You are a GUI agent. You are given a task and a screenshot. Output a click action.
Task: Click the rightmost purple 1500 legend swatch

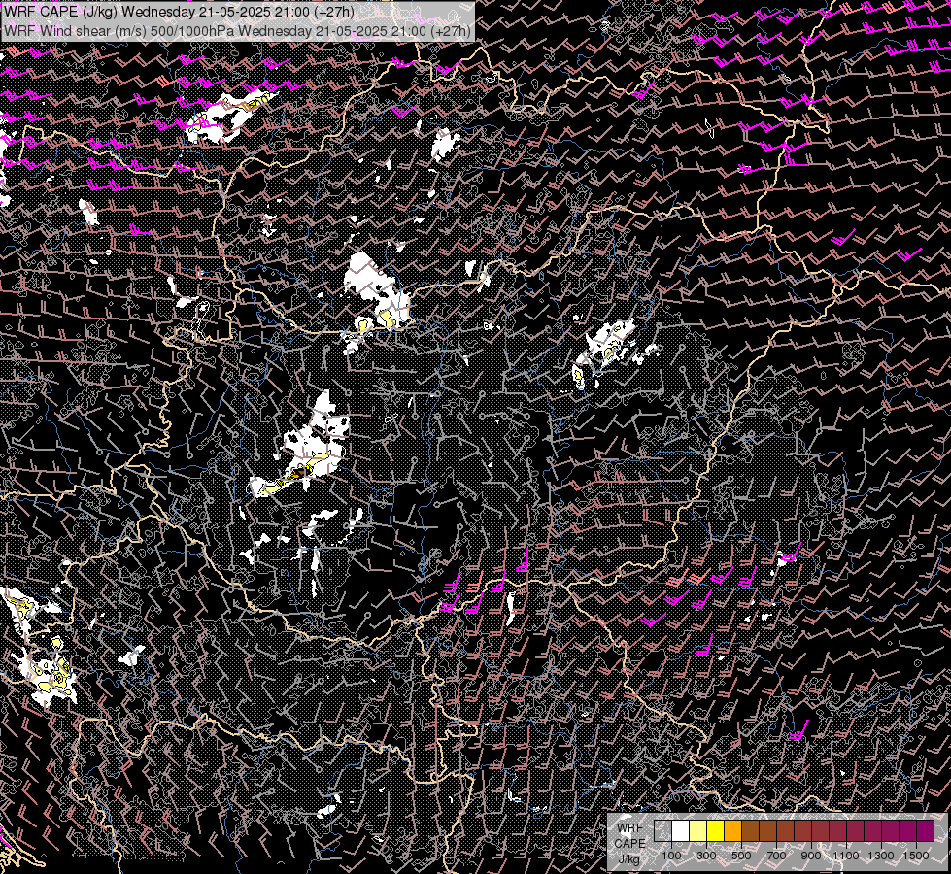click(926, 830)
